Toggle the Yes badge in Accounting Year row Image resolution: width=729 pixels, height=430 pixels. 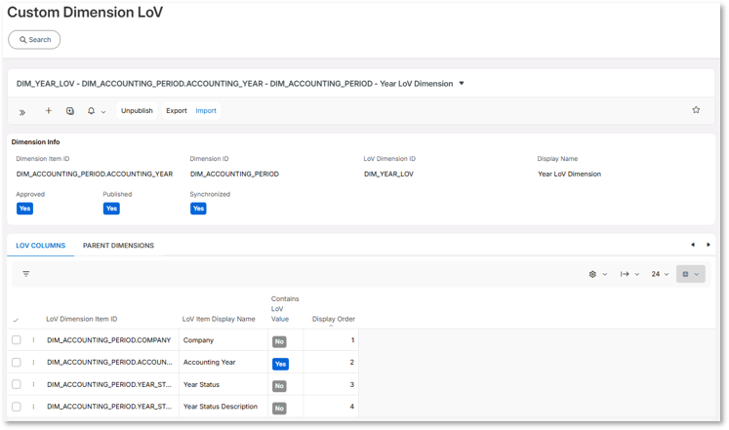(280, 364)
